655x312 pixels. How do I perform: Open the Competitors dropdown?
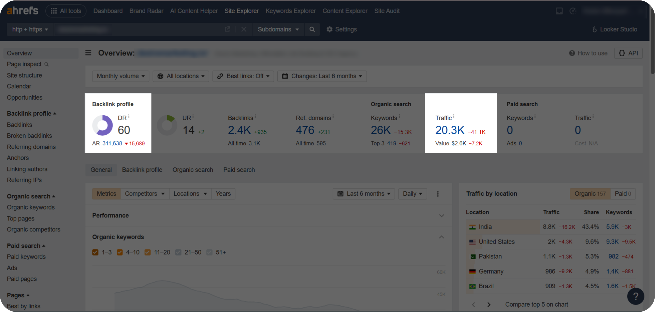145,194
